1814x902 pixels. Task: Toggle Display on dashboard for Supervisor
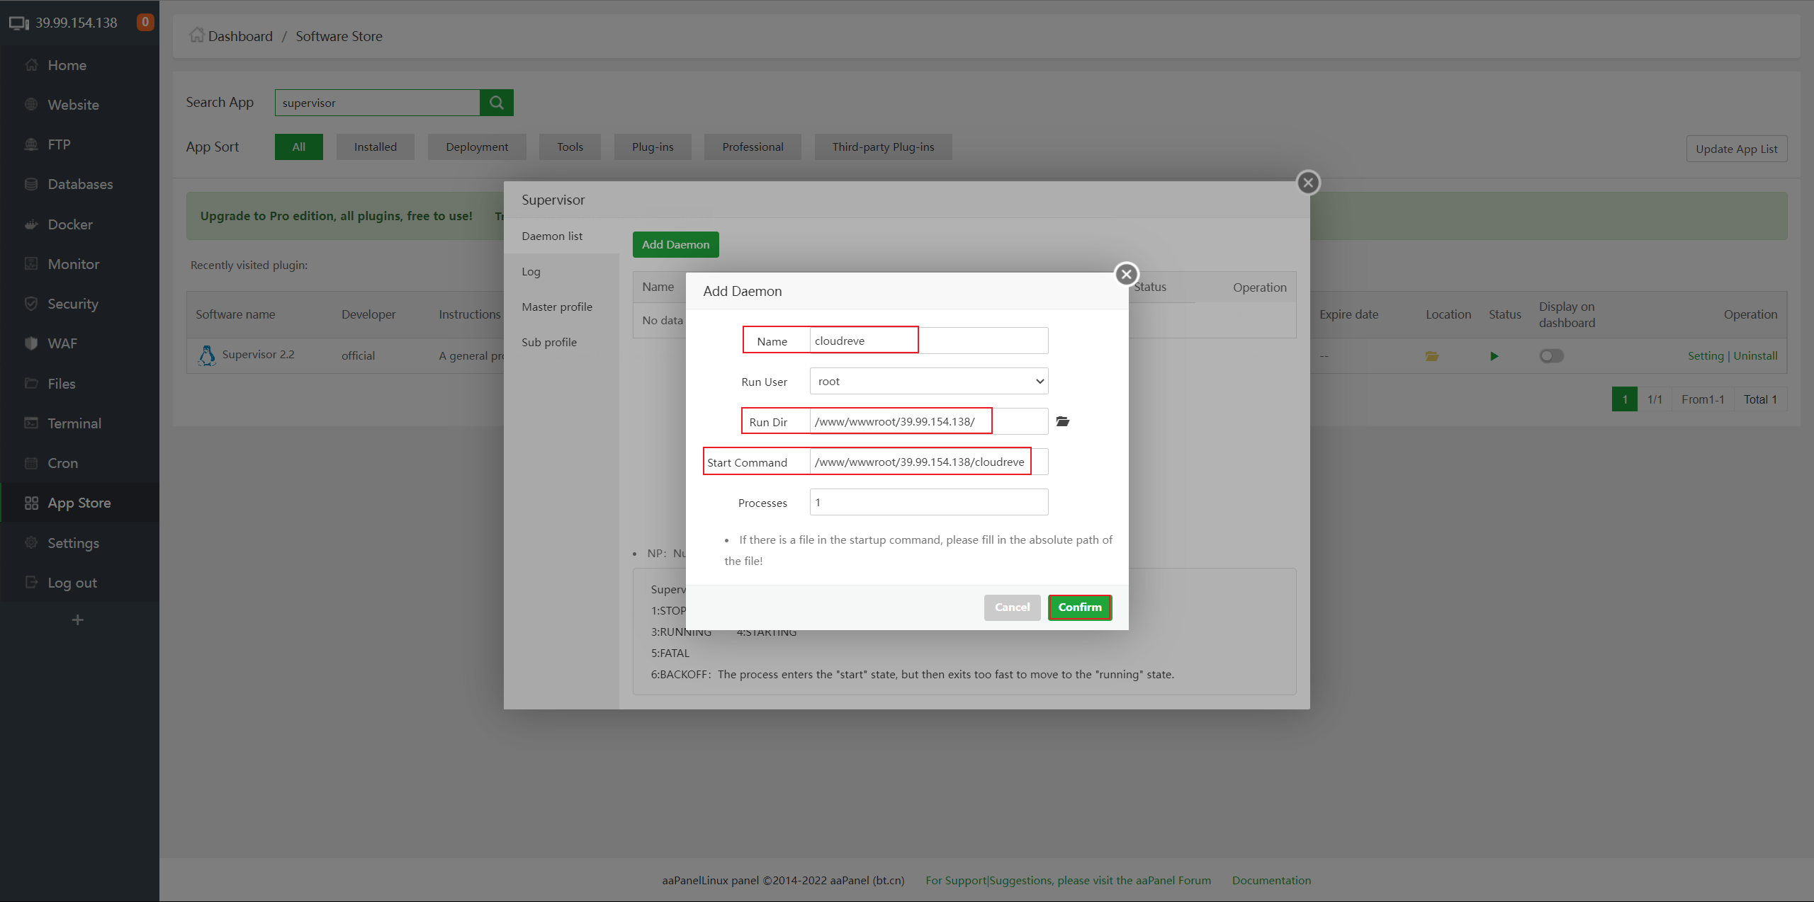(1551, 356)
